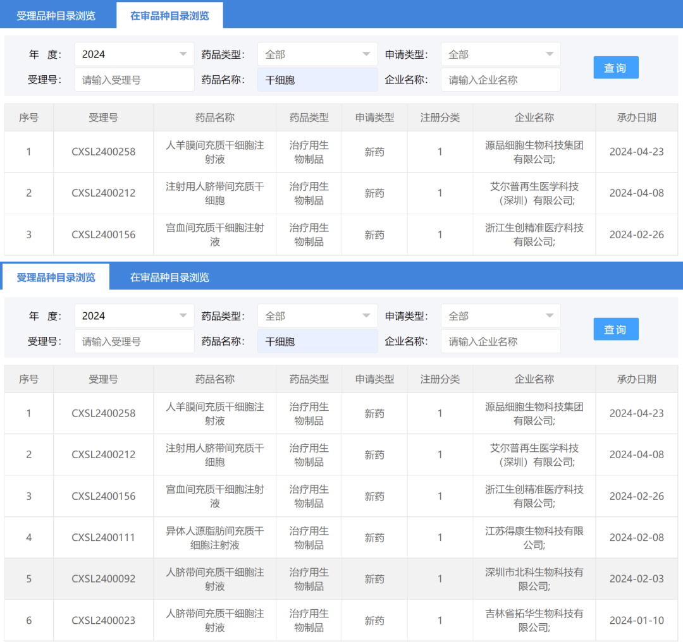Screen dimensions: 683x644
Task: Click the 江苏得康生物科技有限公司 company cell
Action: pos(534,538)
